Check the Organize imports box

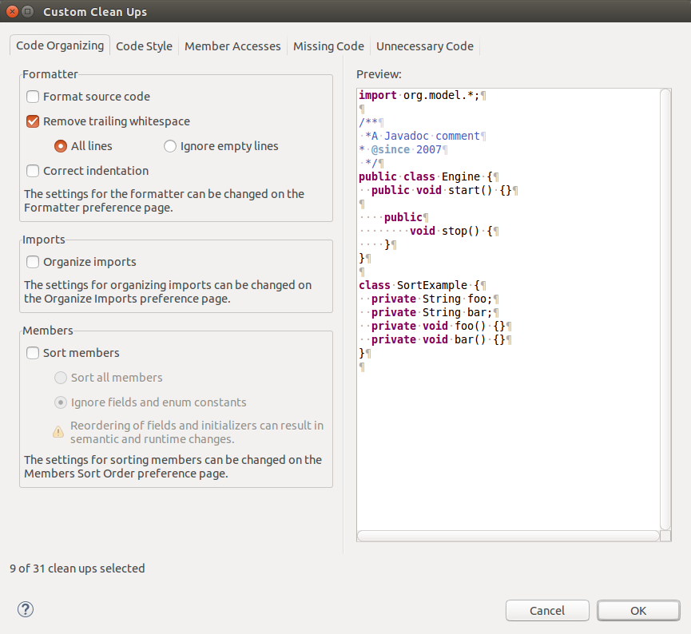coord(33,262)
